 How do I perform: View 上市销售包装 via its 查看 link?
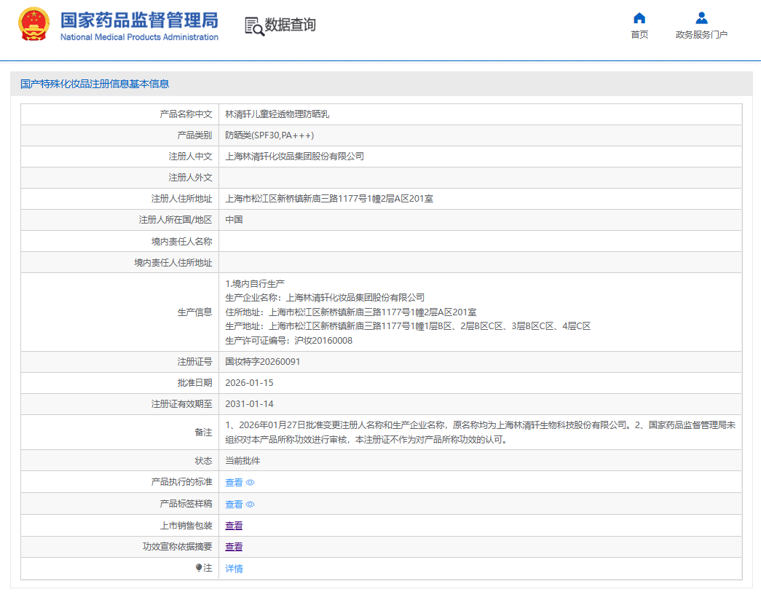tap(234, 526)
